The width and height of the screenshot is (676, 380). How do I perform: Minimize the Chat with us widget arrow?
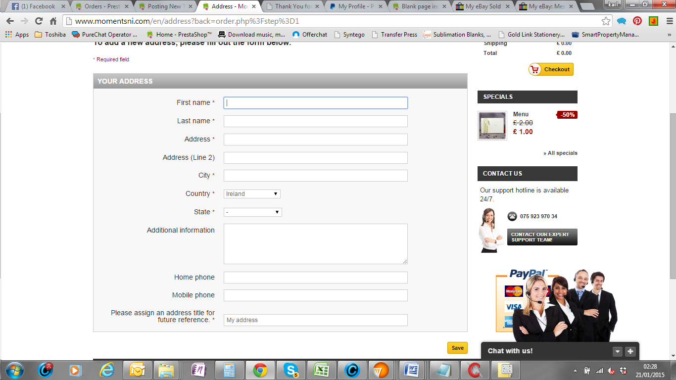tap(617, 352)
